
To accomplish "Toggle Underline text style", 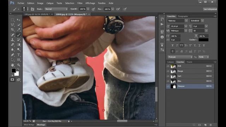I will [199, 46].
